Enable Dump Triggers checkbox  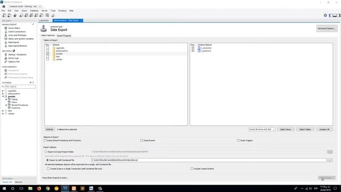(x=238, y=140)
